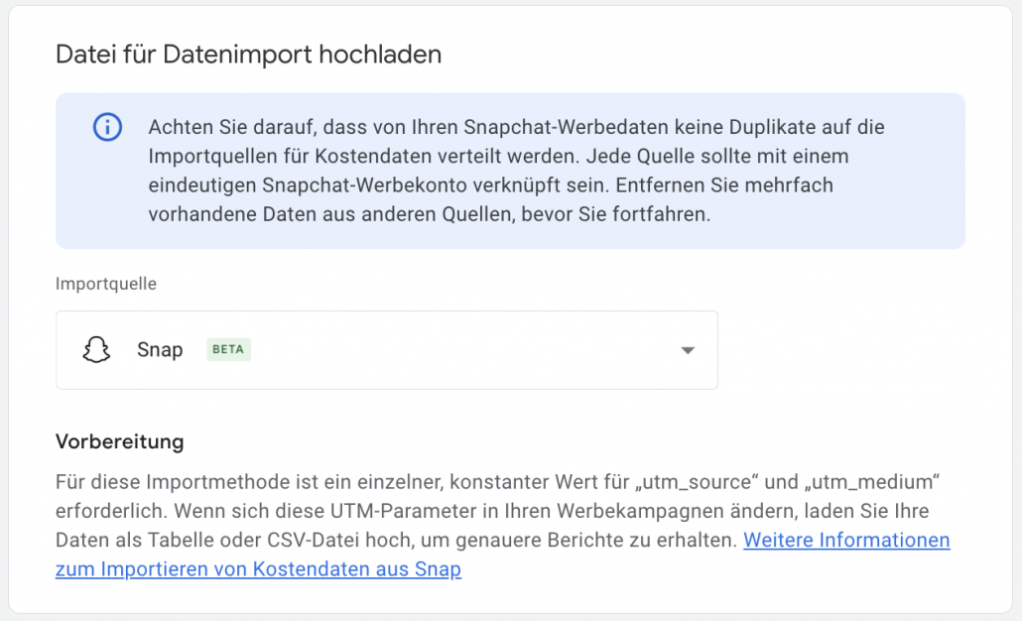Click the 'Vorbereitung' section heading
The image size is (1022, 621).
119,441
